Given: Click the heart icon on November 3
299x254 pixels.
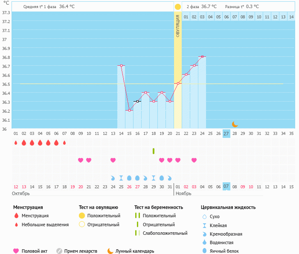Looking at the screenshot, I should 194,160.
